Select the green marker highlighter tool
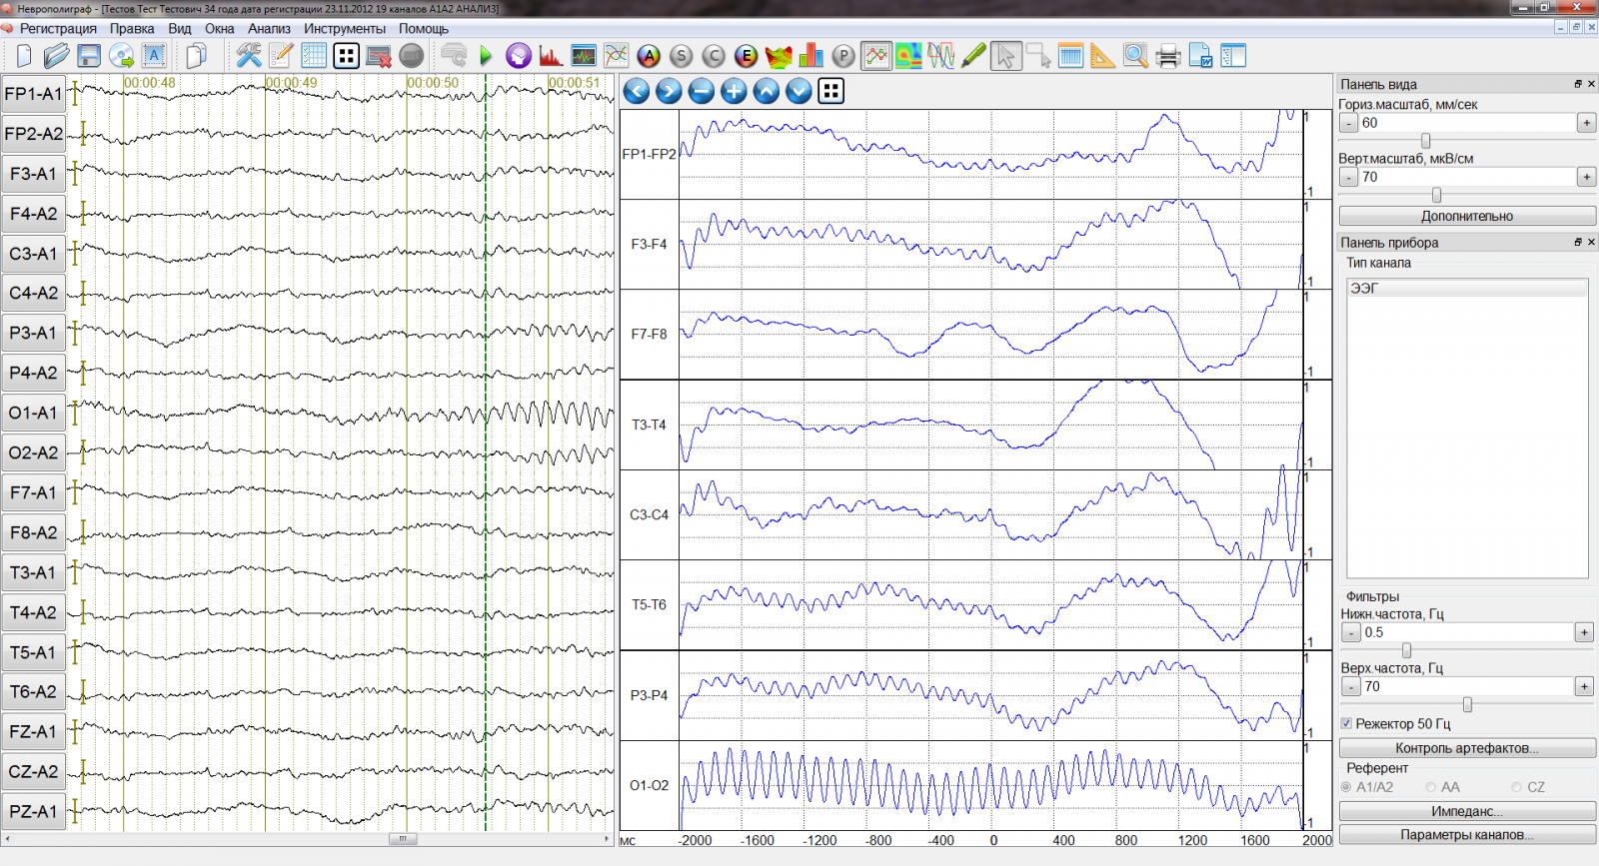This screenshot has width=1599, height=866. (973, 56)
